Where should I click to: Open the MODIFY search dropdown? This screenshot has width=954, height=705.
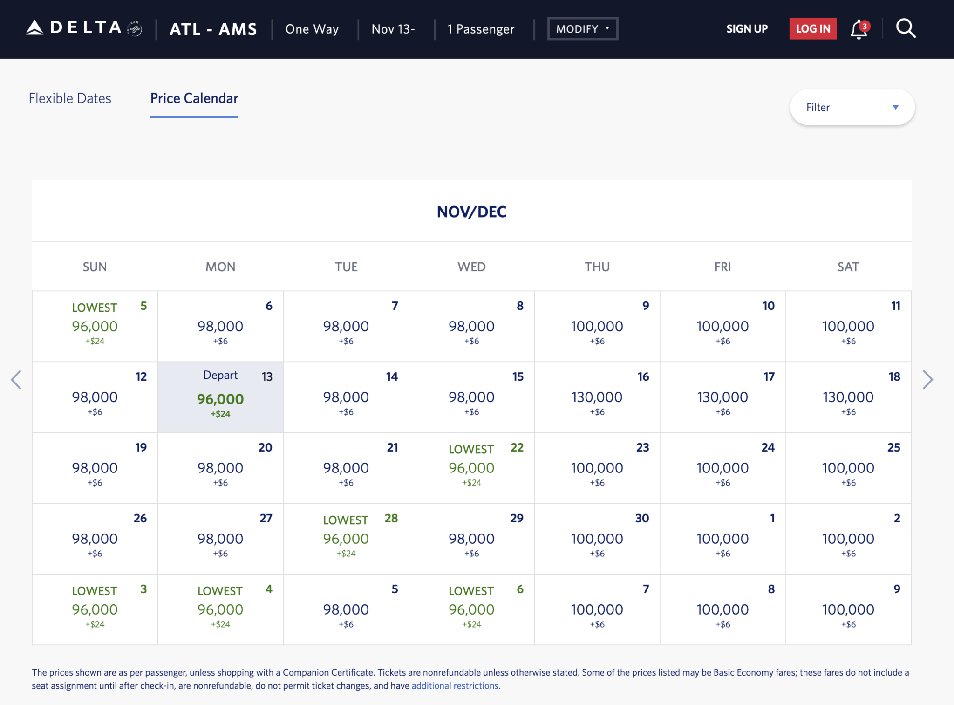[582, 28]
